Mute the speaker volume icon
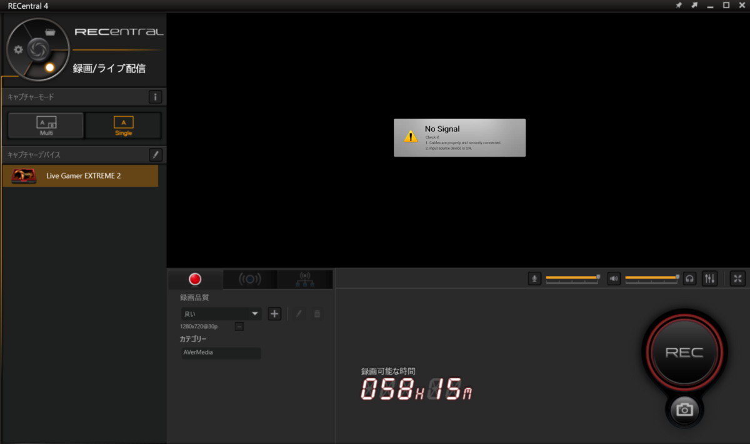 pos(614,279)
